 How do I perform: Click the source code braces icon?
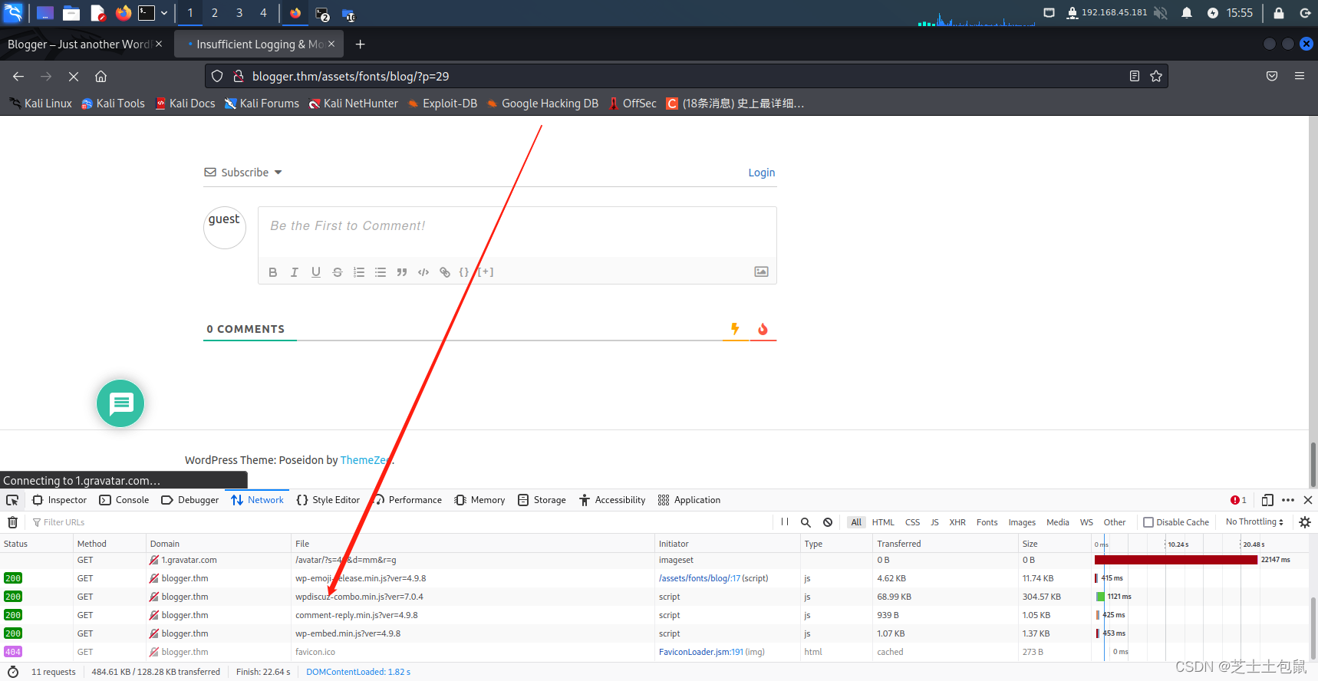coord(463,272)
